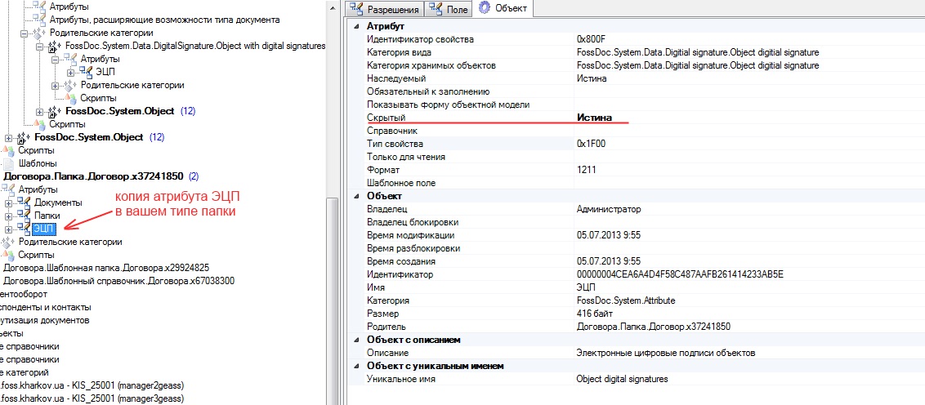Click the Скрытый property value Истина
925x405 pixels.
[x=594, y=118]
